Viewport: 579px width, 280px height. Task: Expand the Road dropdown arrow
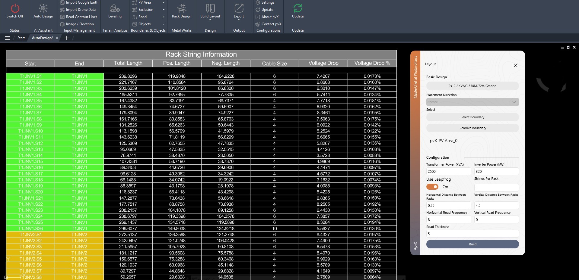164,17
